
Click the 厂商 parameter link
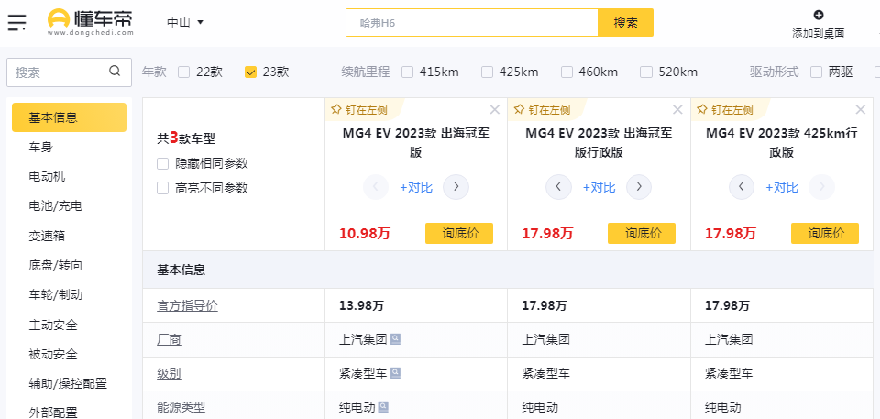click(169, 340)
